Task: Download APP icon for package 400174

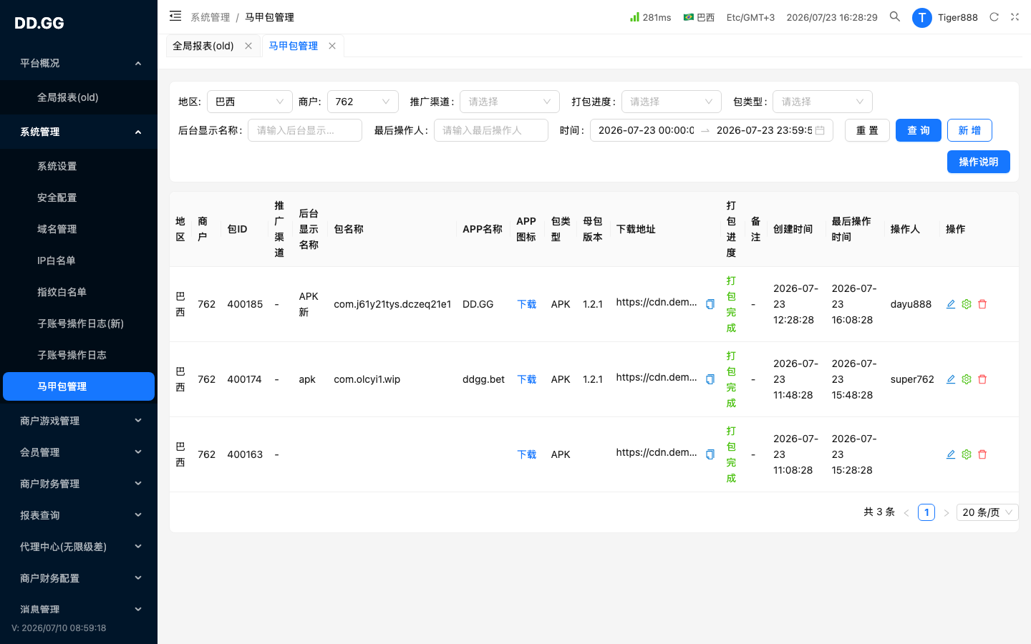Action: 527,379
